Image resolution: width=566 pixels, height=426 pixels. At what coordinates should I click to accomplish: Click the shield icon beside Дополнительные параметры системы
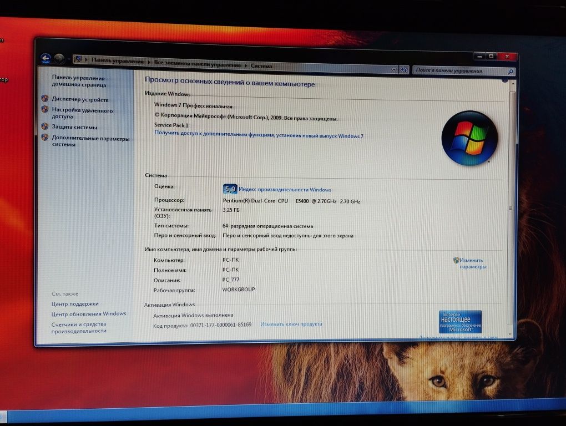[x=45, y=137]
